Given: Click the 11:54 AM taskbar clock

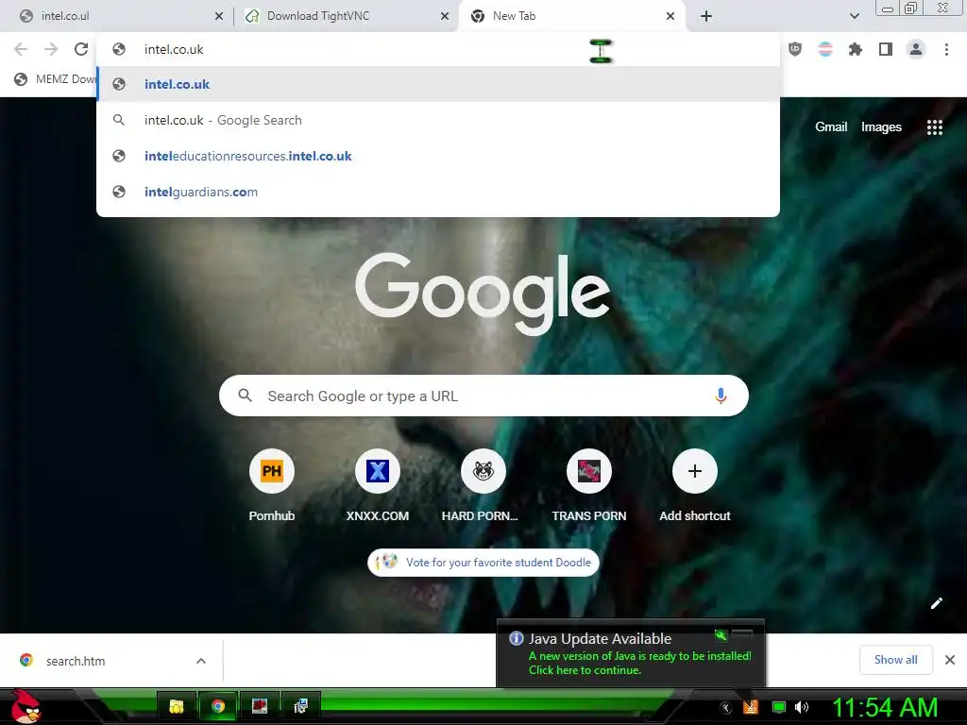Looking at the screenshot, I should [x=885, y=707].
